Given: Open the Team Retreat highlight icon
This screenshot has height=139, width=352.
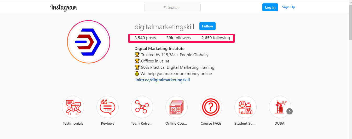Looking at the screenshot, I should (142, 107).
